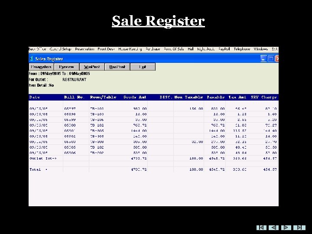Open the Windows menu
Image resolution: width=312 pixels, height=234 pixels.
tap(261, 49)
